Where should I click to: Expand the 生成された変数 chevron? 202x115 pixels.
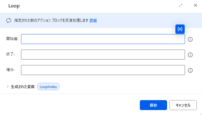pos(8,86)
